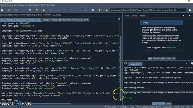This screenshot has width=193, height=108.
Task: Select the IPython console tab
Action: click(159, 104)
